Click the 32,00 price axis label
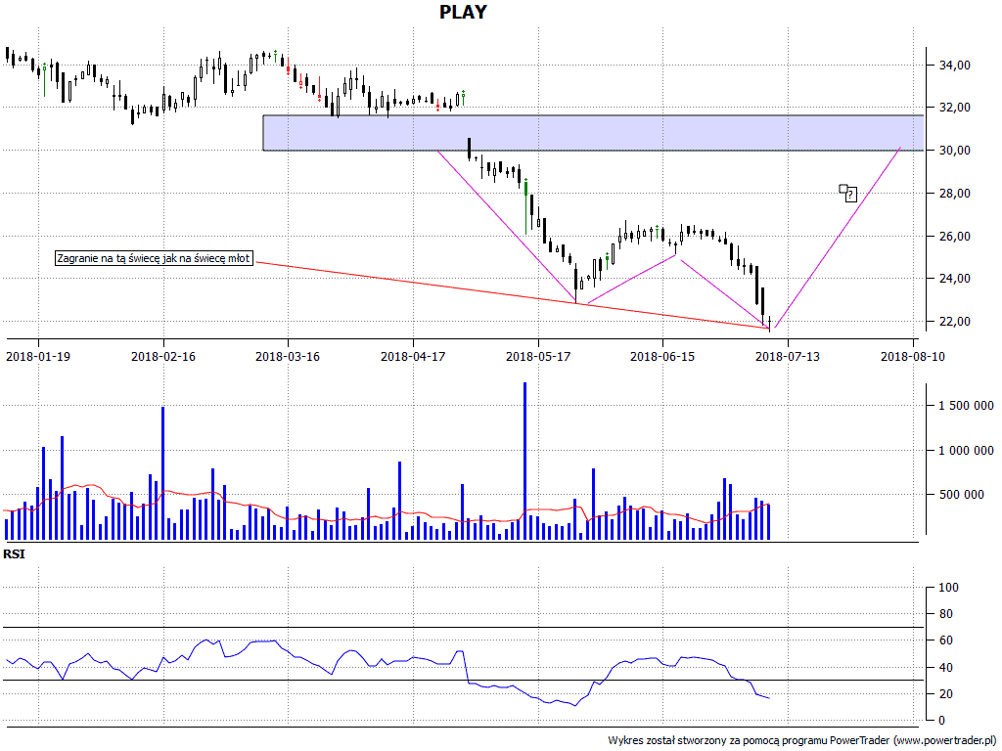The image size is (1002, 751). pyautogui.click(x=954, y=108)
